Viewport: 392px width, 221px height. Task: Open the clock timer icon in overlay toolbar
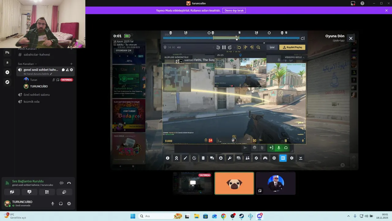(x=194, y=158)
